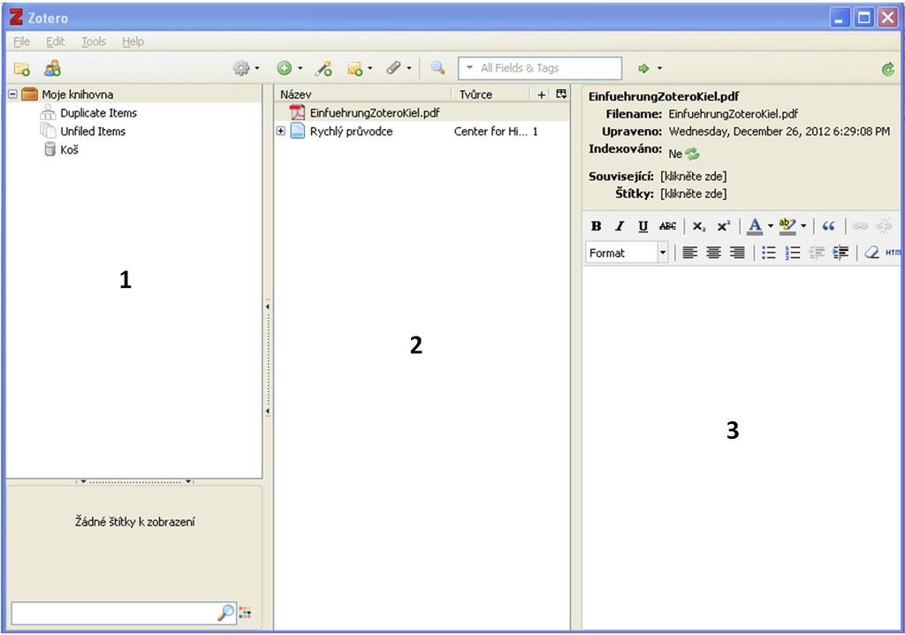Click the New Group icon
This screenshot has height=635, width=905.
pyautogui.click(x=52, y=69)
